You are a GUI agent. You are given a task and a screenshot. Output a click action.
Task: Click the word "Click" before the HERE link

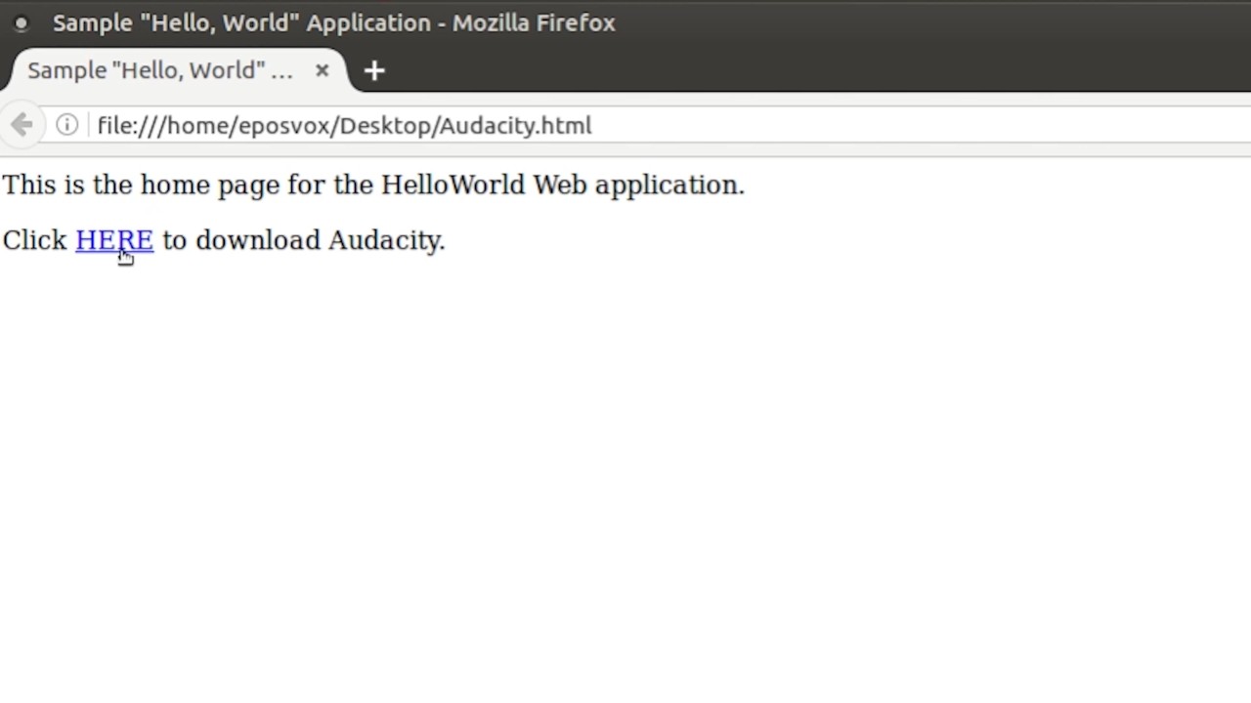(x=34, y=240)
